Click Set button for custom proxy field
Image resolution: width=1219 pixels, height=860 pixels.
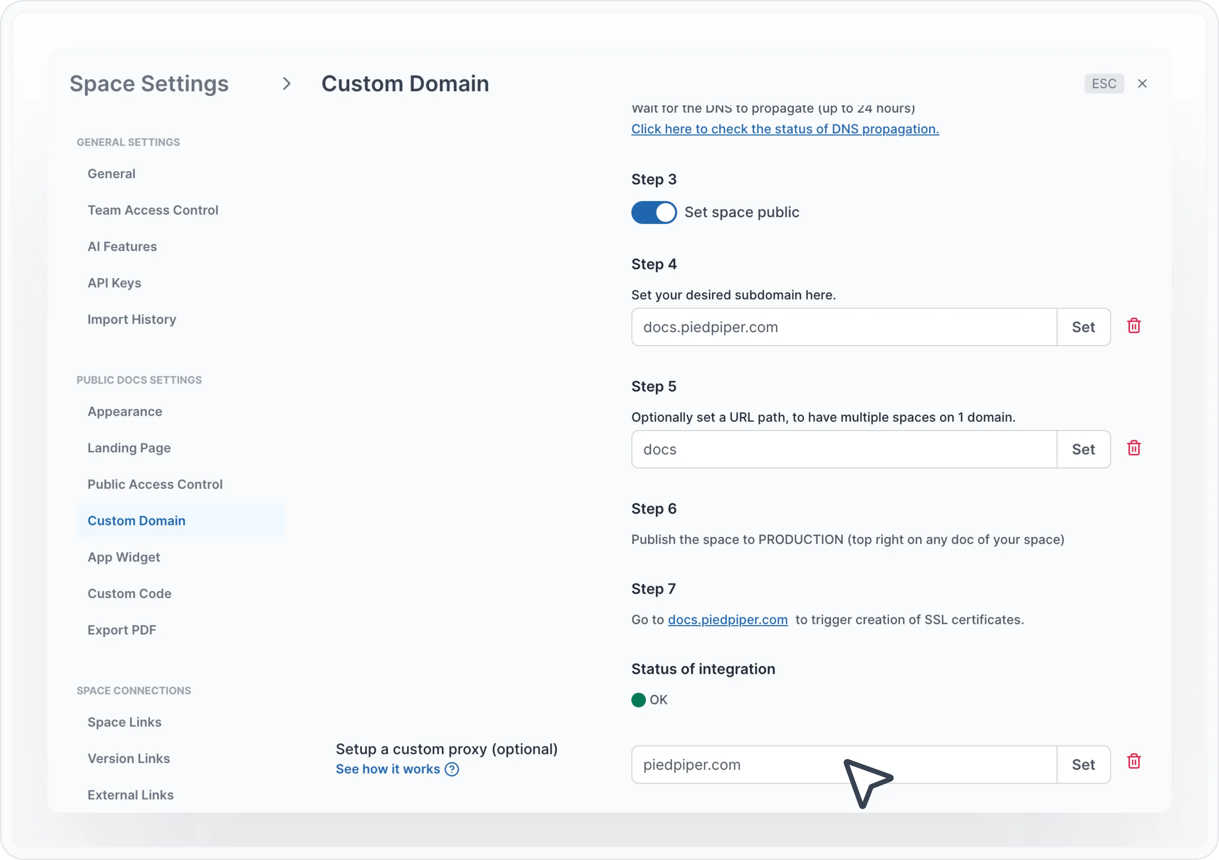[1083, 764]
